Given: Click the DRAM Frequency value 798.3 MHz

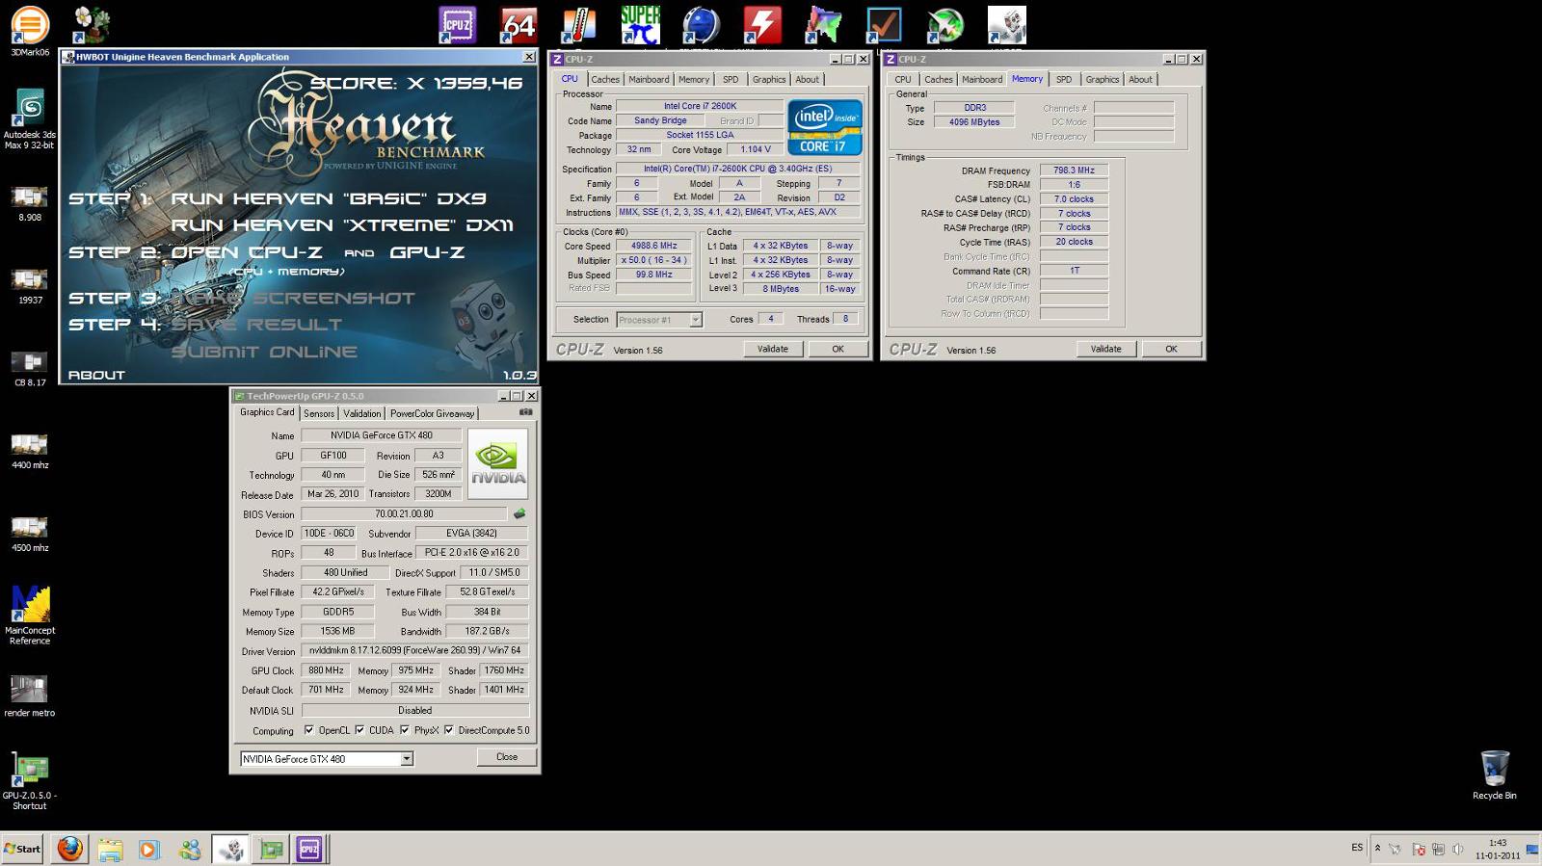Looking at the screenshot, I should (x=1074, y=170).
